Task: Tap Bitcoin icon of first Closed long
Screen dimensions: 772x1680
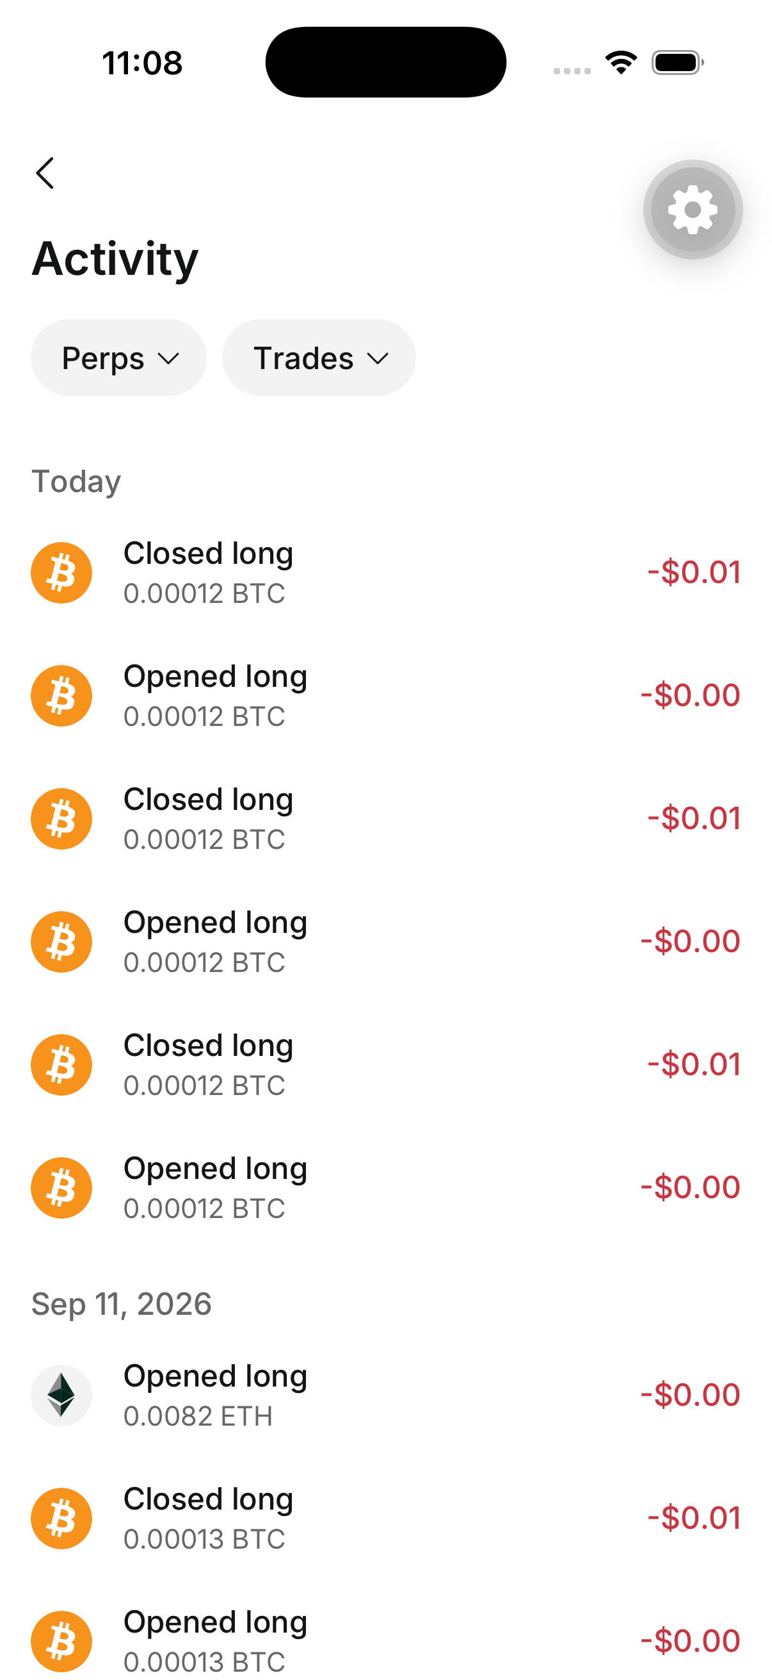Action: pos(61,573)
